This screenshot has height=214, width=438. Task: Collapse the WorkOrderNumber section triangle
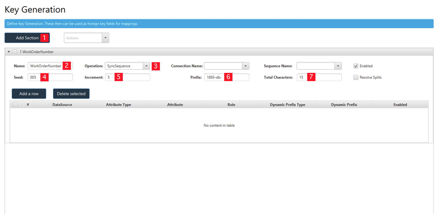pyautogui.click(x=9, y=52)
